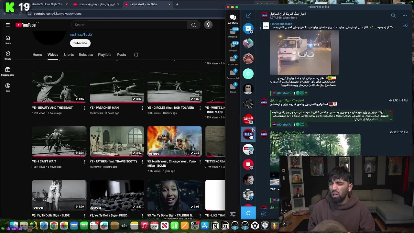
Task: Open a new browser tab
Action: (x=177, y=4)
